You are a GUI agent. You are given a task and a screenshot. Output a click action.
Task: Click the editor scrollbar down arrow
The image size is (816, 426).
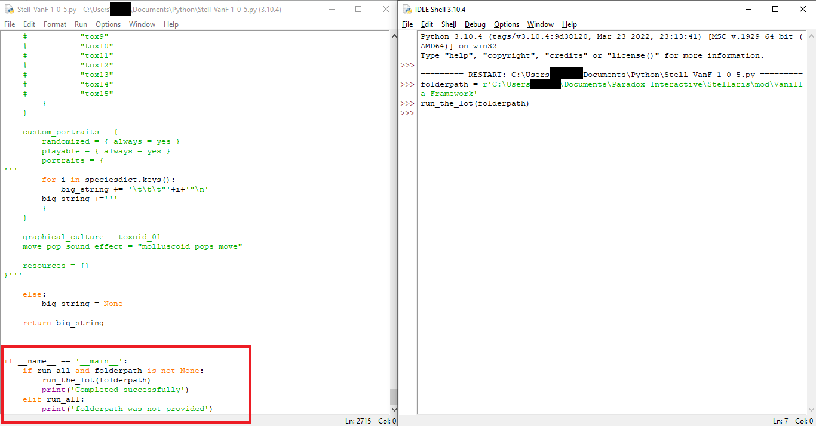pyautogui.click(x=393, y=409)
